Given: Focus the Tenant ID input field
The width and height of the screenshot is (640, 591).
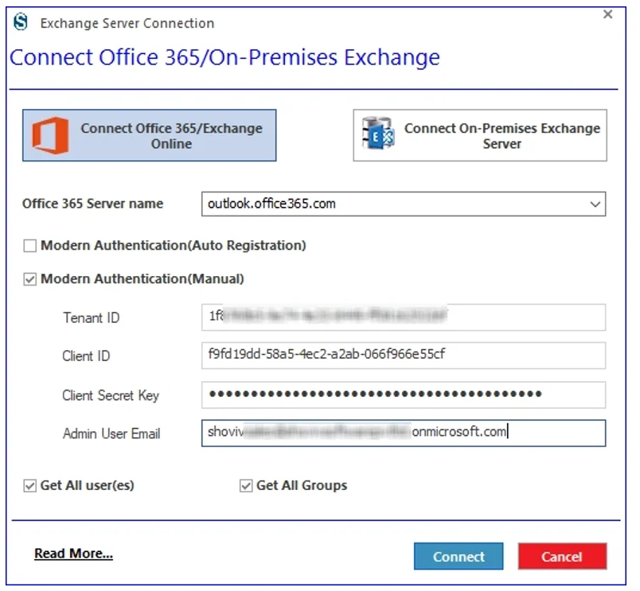Looking at the screenshot, I should 404,317.
